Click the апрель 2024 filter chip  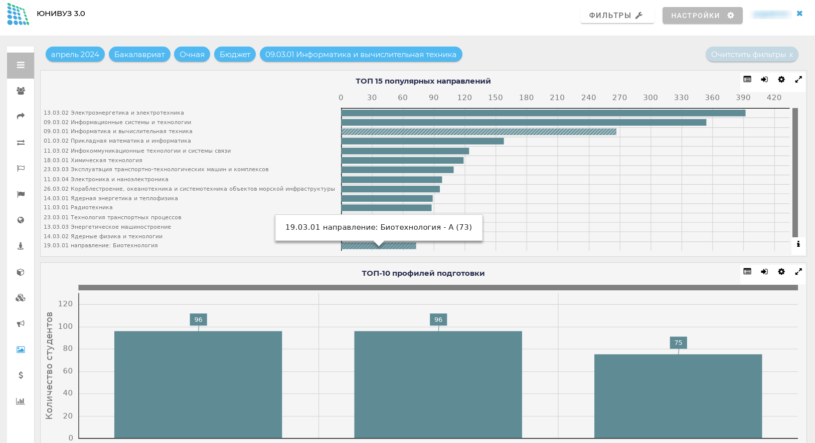tap(75, 54)
